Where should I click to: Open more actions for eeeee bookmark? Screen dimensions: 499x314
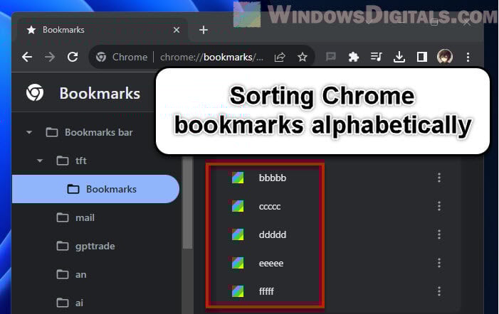(x=439, y=263)
